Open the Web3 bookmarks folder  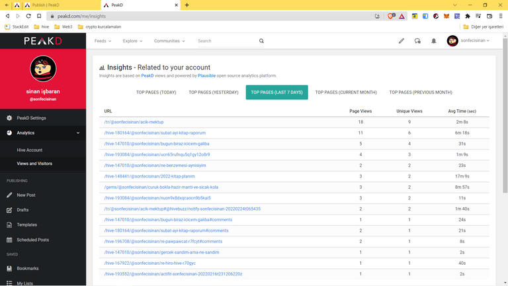click(63, 27)
